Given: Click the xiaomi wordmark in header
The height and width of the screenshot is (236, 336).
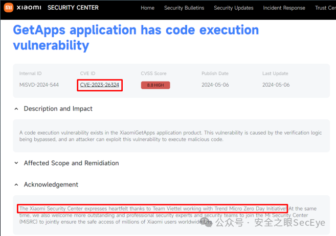Looking at the screenshot, I should (29, 8).
